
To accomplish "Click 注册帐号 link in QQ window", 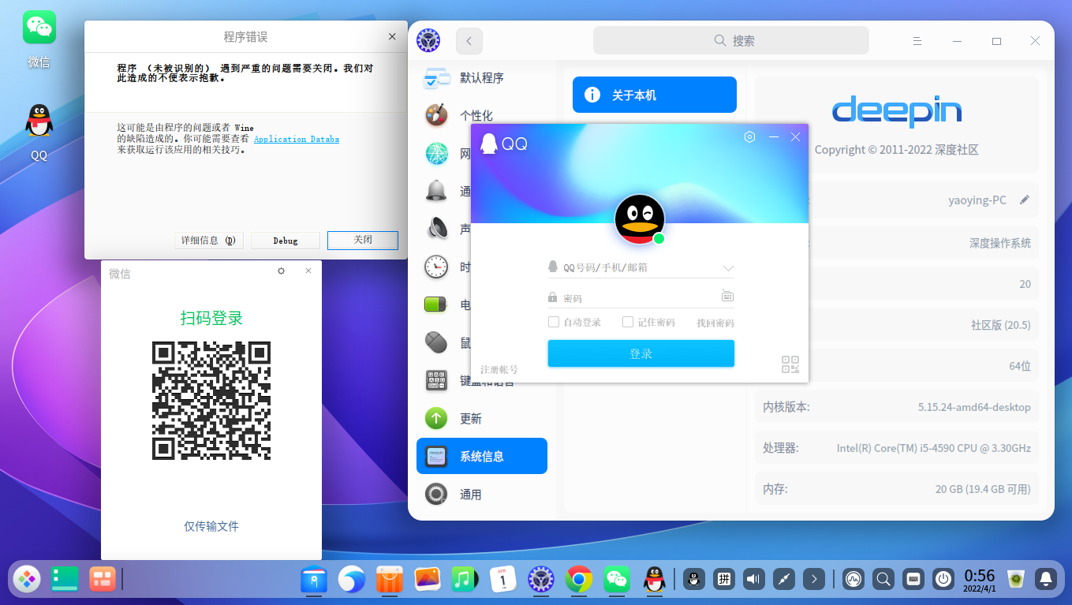I will (499, 369).
